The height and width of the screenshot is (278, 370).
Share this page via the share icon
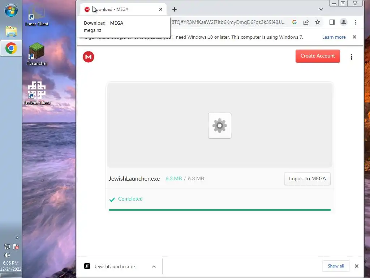pos(306,22)
